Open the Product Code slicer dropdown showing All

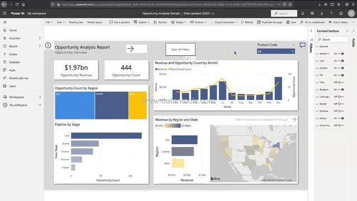click(276, 51)
